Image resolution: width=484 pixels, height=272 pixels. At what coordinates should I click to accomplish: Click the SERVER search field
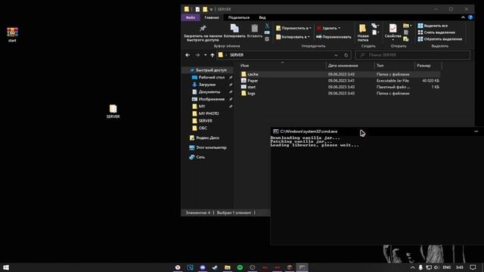[x=413, y=55]
